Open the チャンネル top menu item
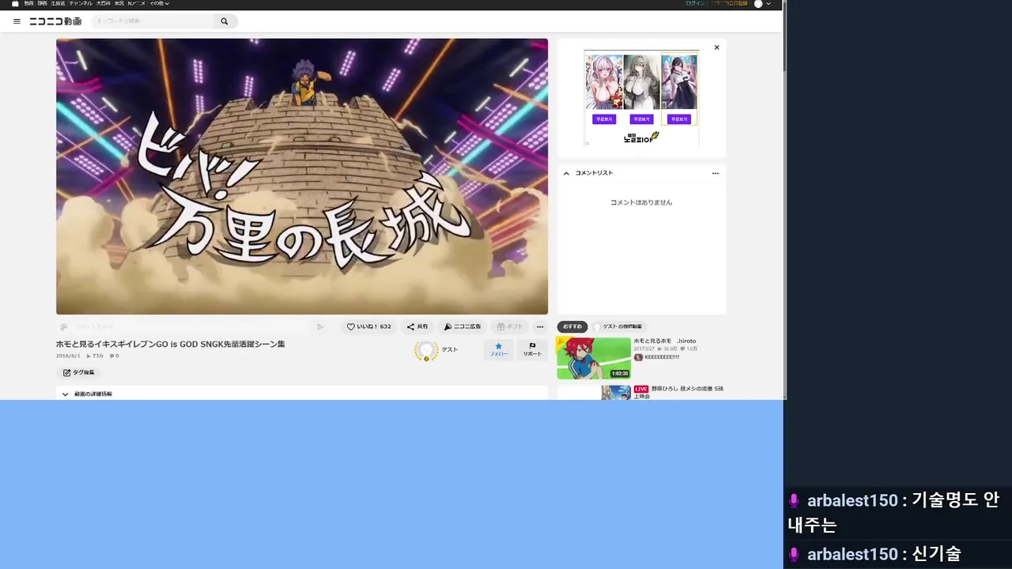1012x569 pixels. coord(81,3)
